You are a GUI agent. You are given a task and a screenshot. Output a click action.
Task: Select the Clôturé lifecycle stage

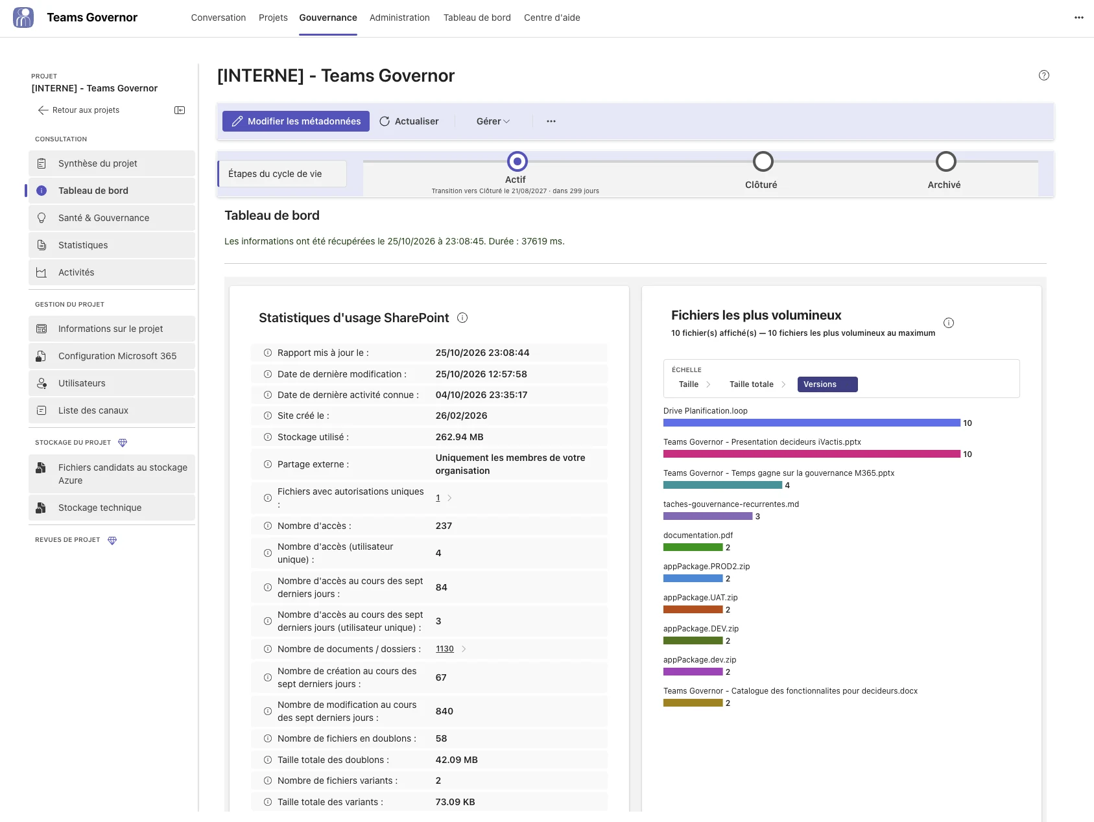763,161
